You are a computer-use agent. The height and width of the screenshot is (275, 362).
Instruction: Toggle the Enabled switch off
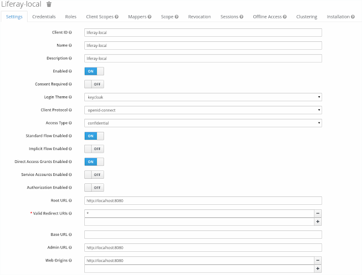coord(94,71)
